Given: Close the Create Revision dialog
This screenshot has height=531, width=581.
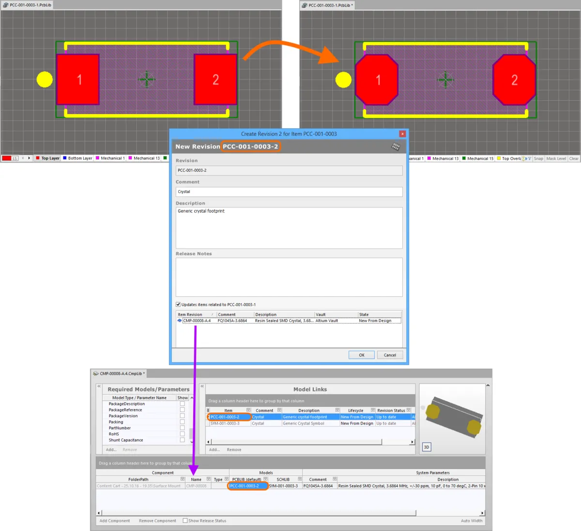Looking at the screenshot, I should [402, 134].
